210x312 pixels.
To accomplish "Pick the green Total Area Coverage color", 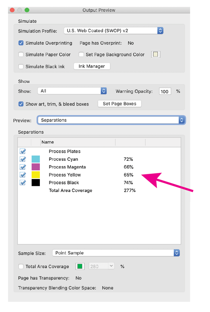I will pos(80,266).
